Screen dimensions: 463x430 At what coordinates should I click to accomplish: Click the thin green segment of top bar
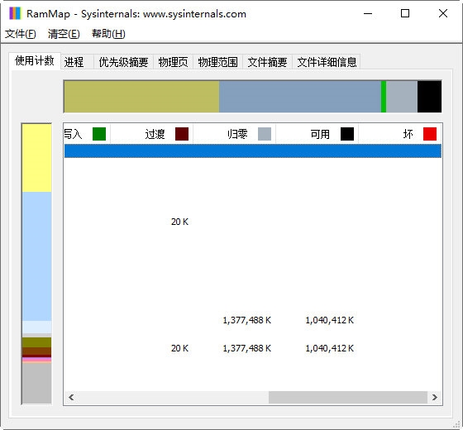384,97
